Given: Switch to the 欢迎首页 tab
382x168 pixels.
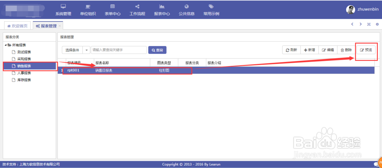Looking at the screenshot, I should pyautogui.click(x=18, y=26).
